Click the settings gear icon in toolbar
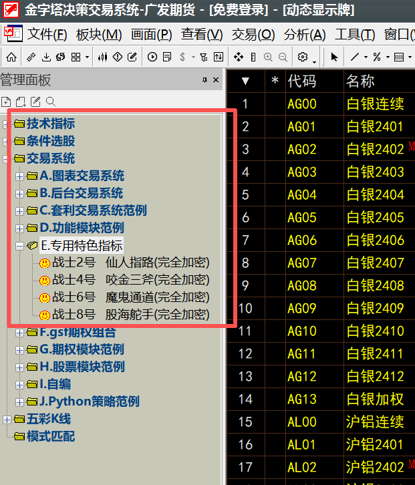 303,57
